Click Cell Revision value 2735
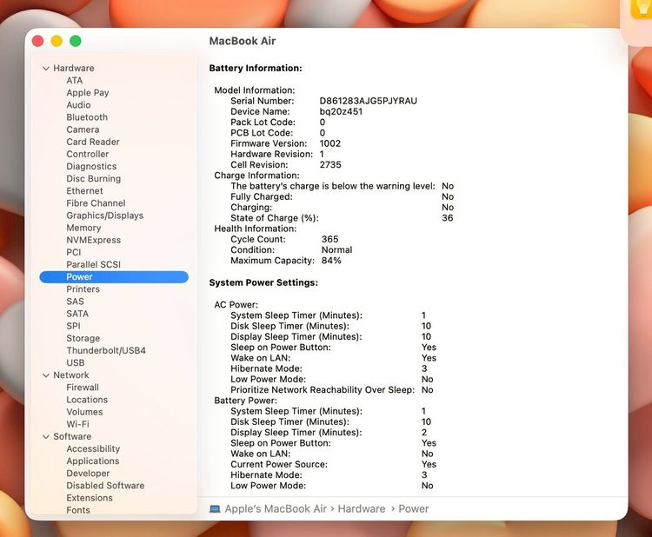The height and width of the screenshot is (537, 652). (x=330, y=164)
